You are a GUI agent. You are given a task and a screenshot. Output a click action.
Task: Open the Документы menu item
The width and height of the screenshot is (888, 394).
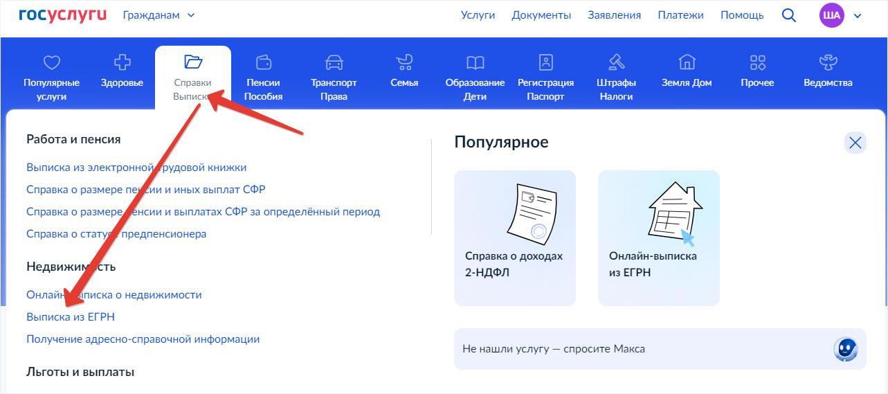pyautogui.click(x=541, y=15)
